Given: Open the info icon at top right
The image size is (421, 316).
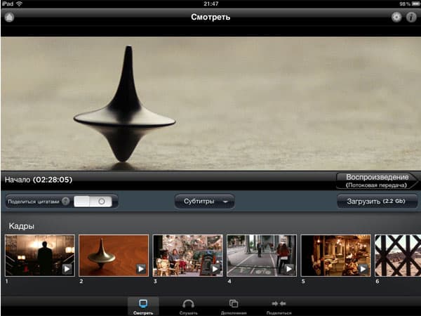Looking at the screenshot, I should click(411, 17).
